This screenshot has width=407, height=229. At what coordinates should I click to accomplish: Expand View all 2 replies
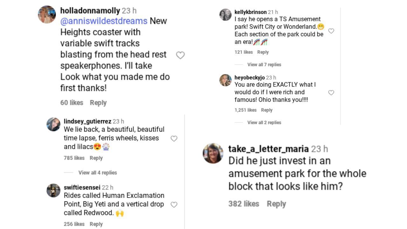tap(264, 122)
